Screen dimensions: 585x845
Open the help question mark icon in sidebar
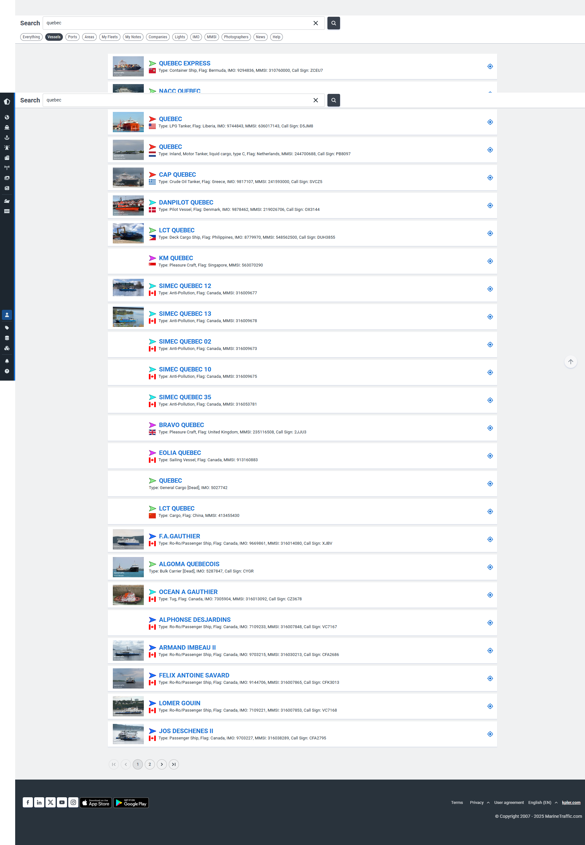pos(7,371)
